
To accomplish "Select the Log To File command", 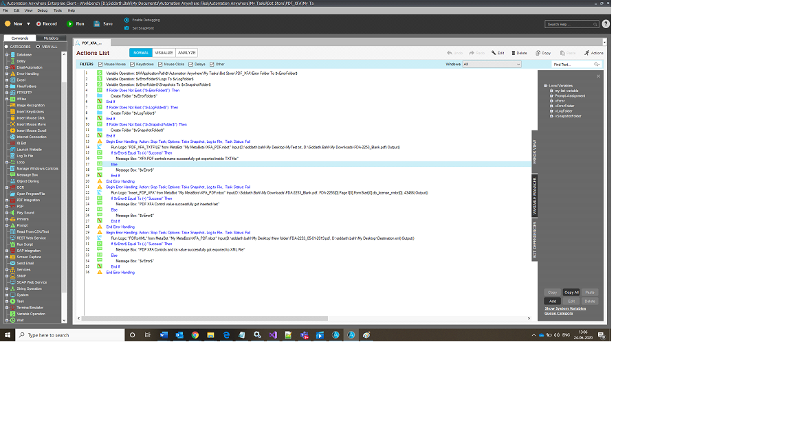I will [25, 156].
